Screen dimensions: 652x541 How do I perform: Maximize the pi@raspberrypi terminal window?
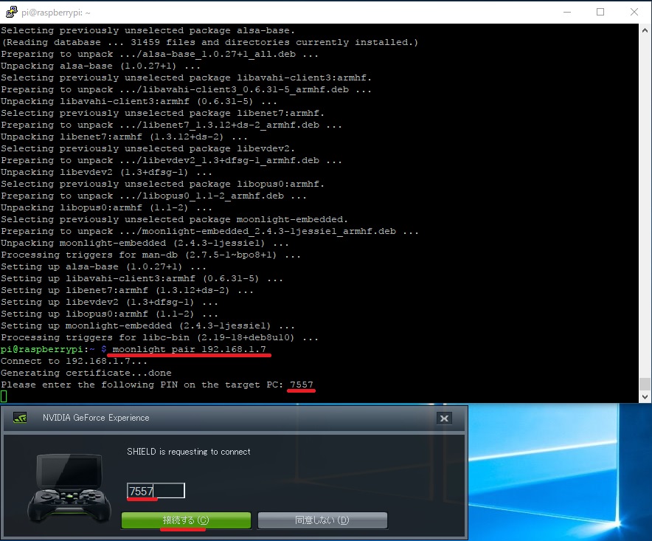pos(600,12)
